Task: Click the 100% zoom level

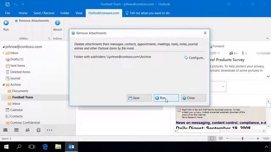Action: pos(265,138)
